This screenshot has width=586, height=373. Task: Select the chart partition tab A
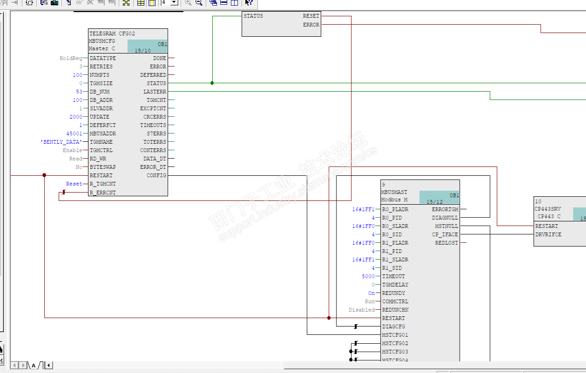[34, 366]
